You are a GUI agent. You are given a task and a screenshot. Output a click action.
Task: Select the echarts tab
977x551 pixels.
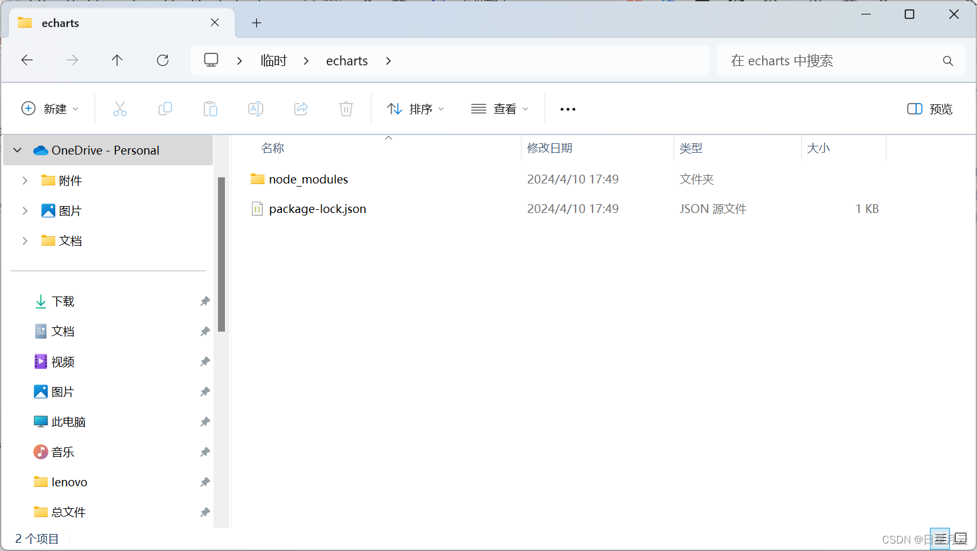pyautogui.click(x=122, y=23)
